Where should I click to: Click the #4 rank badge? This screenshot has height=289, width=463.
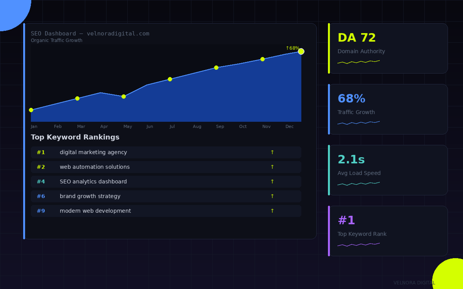[41, 181]
